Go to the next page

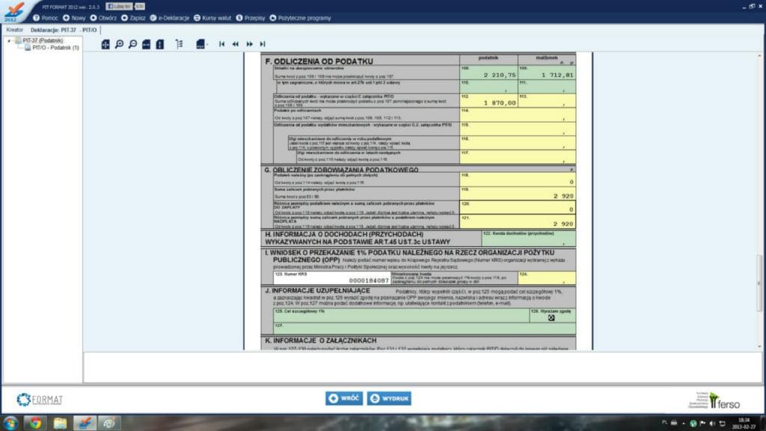249,44
